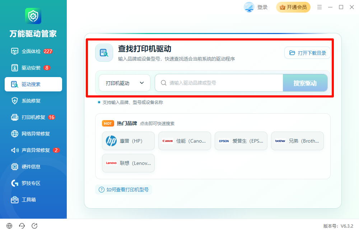Viewport: 359px width, 233px height.
Task: Click the download icon for 驱动安装
Action: point(15,68)
